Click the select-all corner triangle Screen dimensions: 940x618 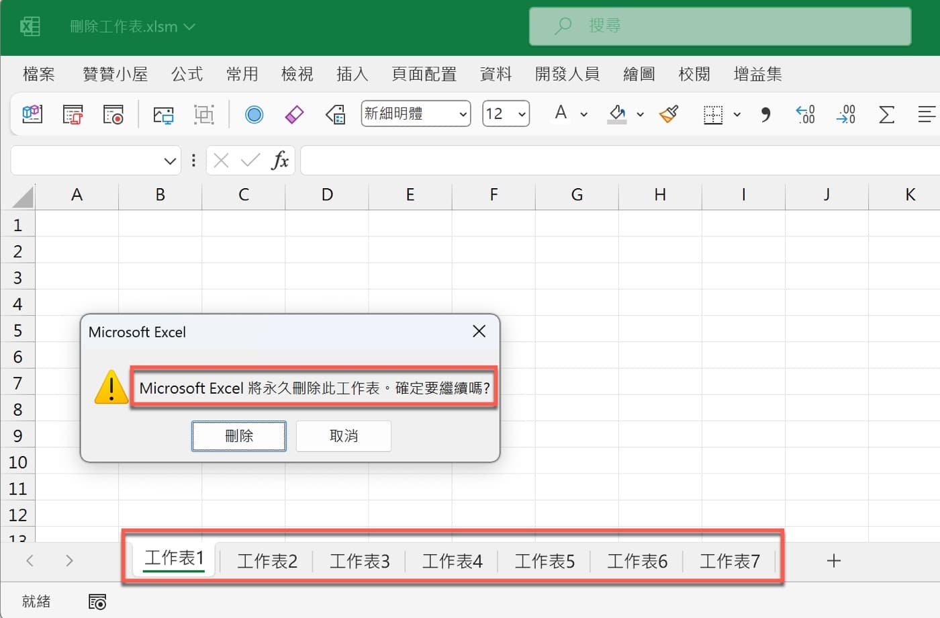coord(23,197)
